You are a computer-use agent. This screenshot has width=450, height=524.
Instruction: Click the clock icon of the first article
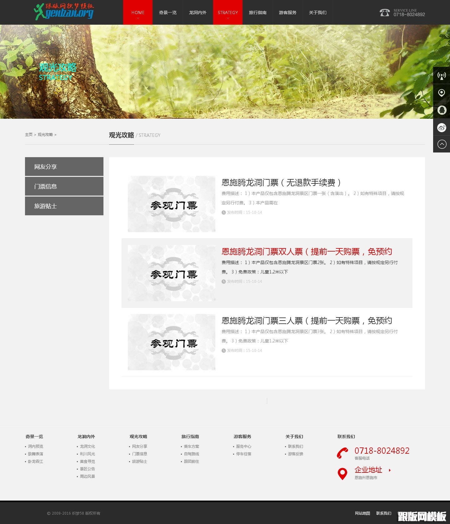pos(224,212)
